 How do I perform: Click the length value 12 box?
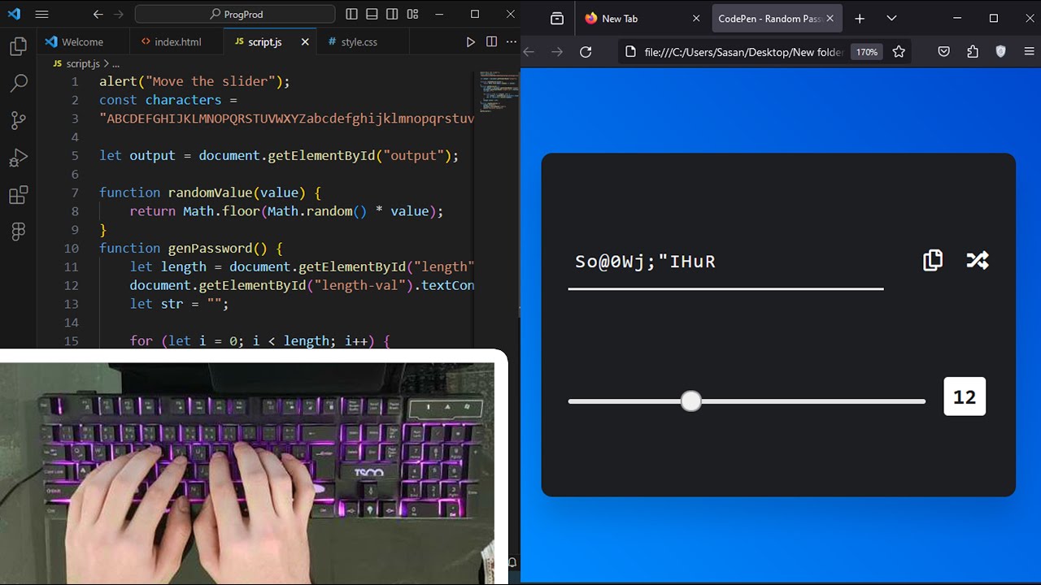[965, 396]
